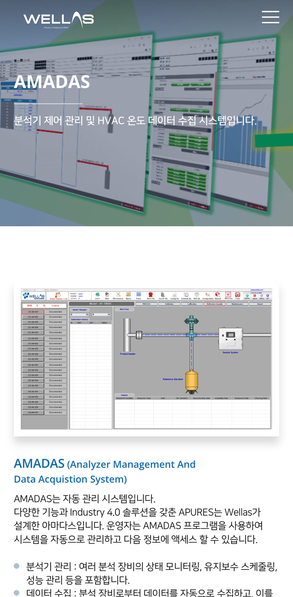
Task: Select analyzer button 252-AH-001
Action: pos(33,338)
